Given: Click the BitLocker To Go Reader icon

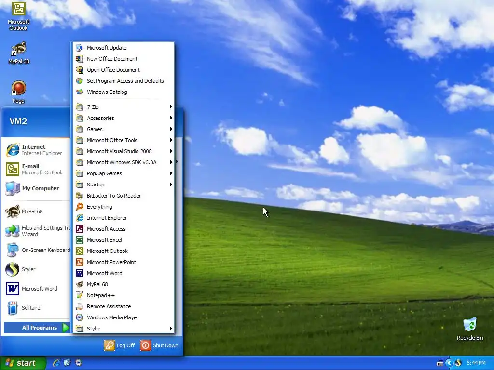Looking at the screenshot, I should [x=80, y=196].
